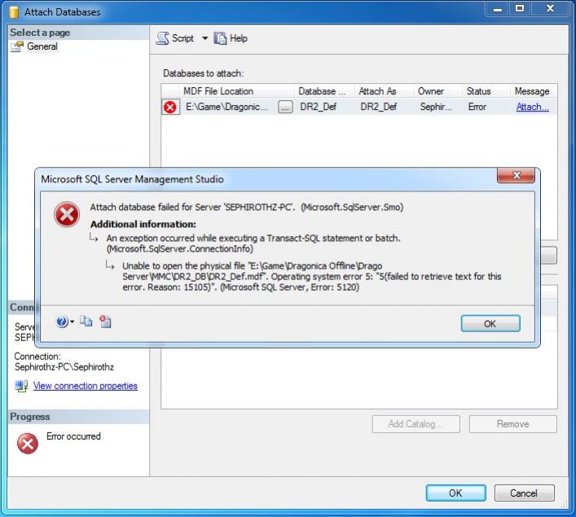Click the Remove button
576x517 pixels.
(x=512, y=424)
